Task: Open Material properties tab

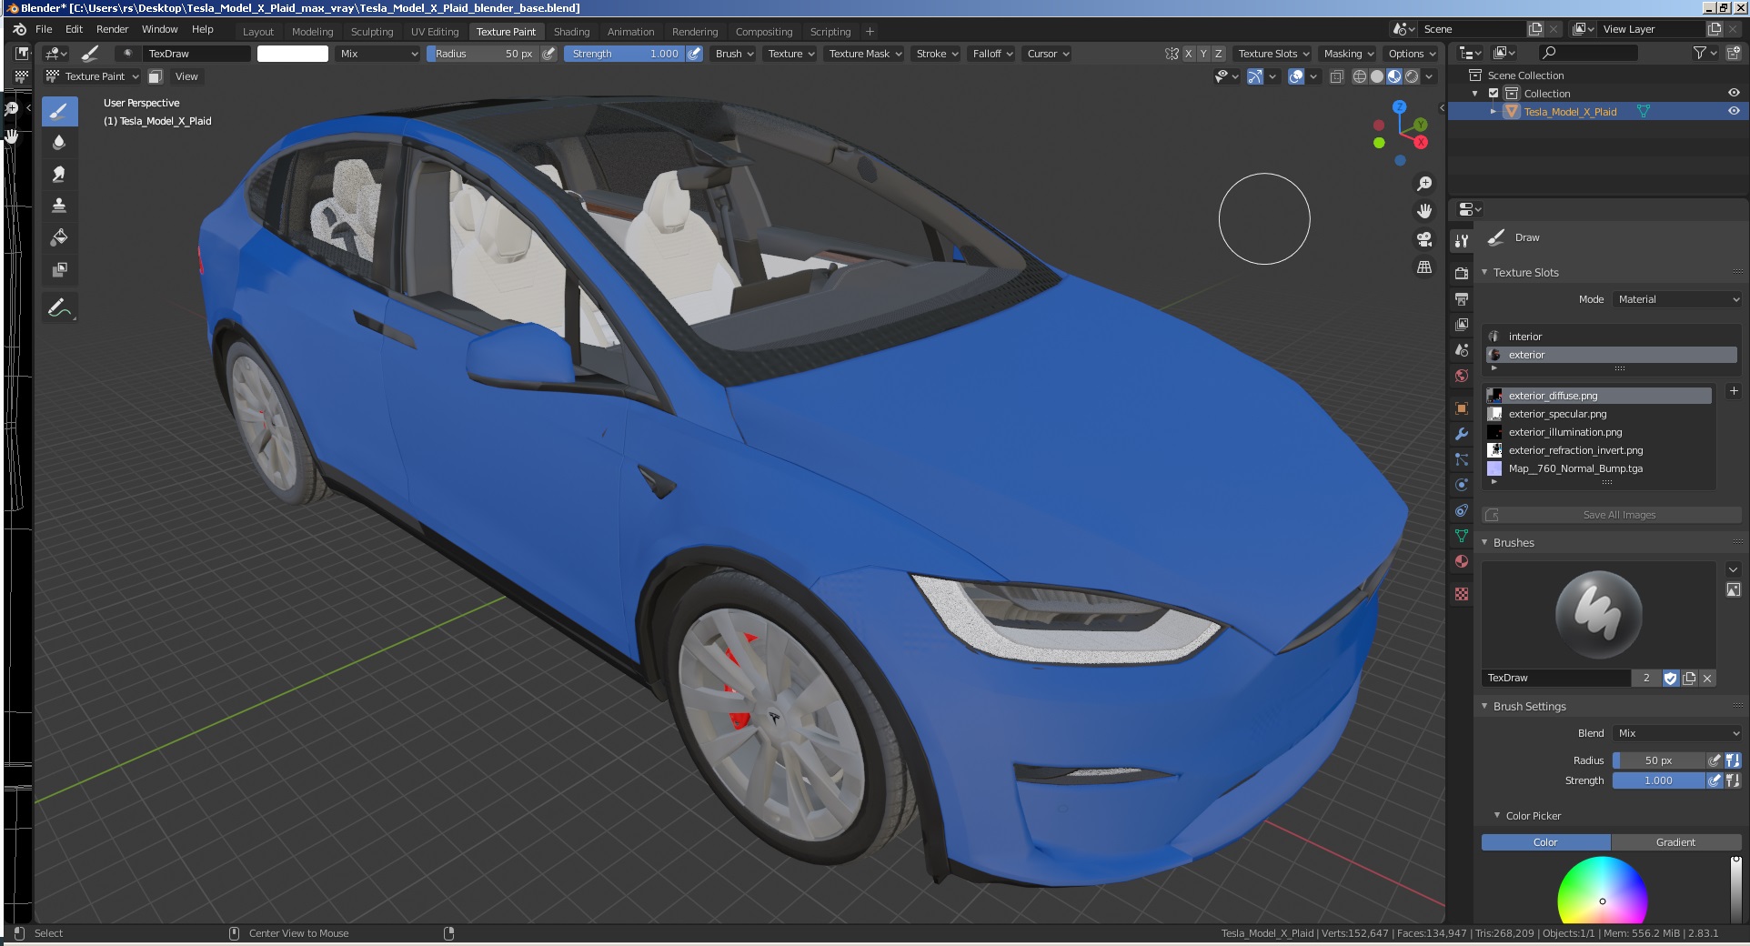Action: 1462,561
